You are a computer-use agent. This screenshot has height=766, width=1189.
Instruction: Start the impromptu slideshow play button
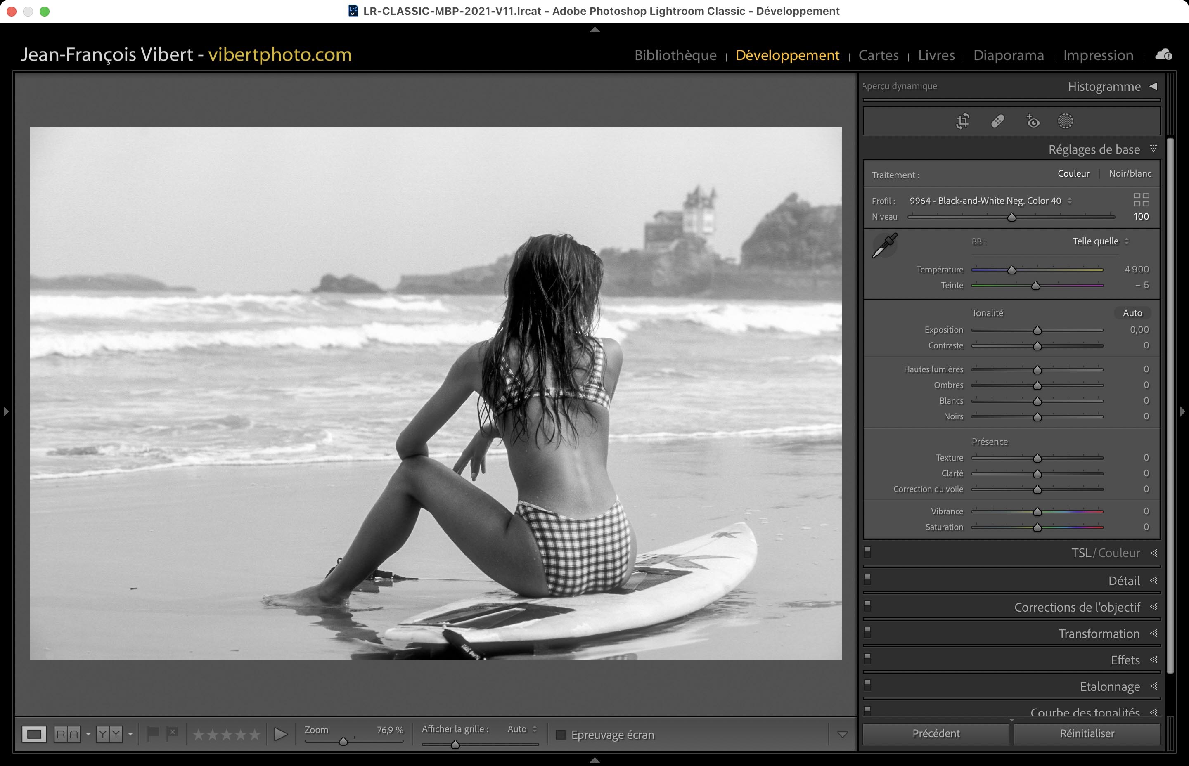281,734
